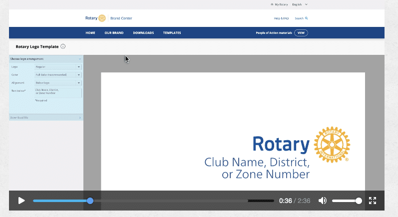Screen dimensions: 398x217
Task: Go to the HOME menu item
Action: click(x=90, y=33)
